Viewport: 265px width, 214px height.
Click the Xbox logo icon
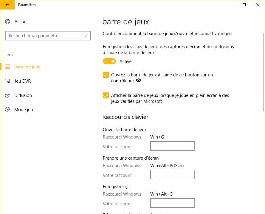[x=138, y=80]
